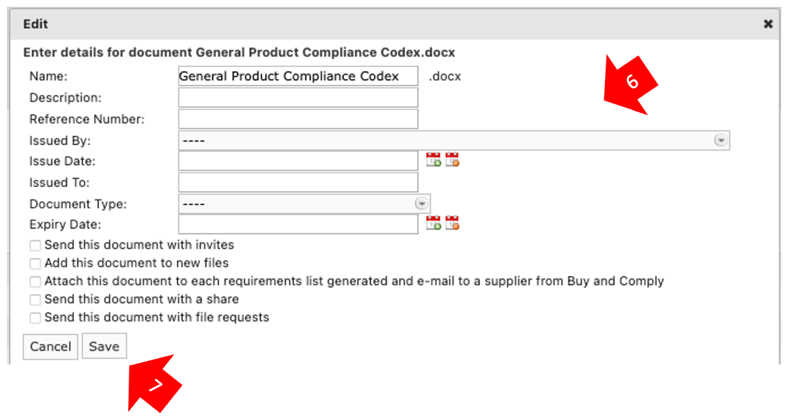Click the Expiry Date input field
Screen dimensions: 791x419
[x=298, y=224]
